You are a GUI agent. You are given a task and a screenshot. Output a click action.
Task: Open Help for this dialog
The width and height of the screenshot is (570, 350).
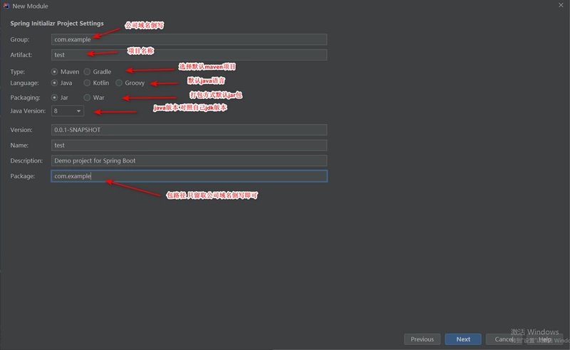click(544, 339)
